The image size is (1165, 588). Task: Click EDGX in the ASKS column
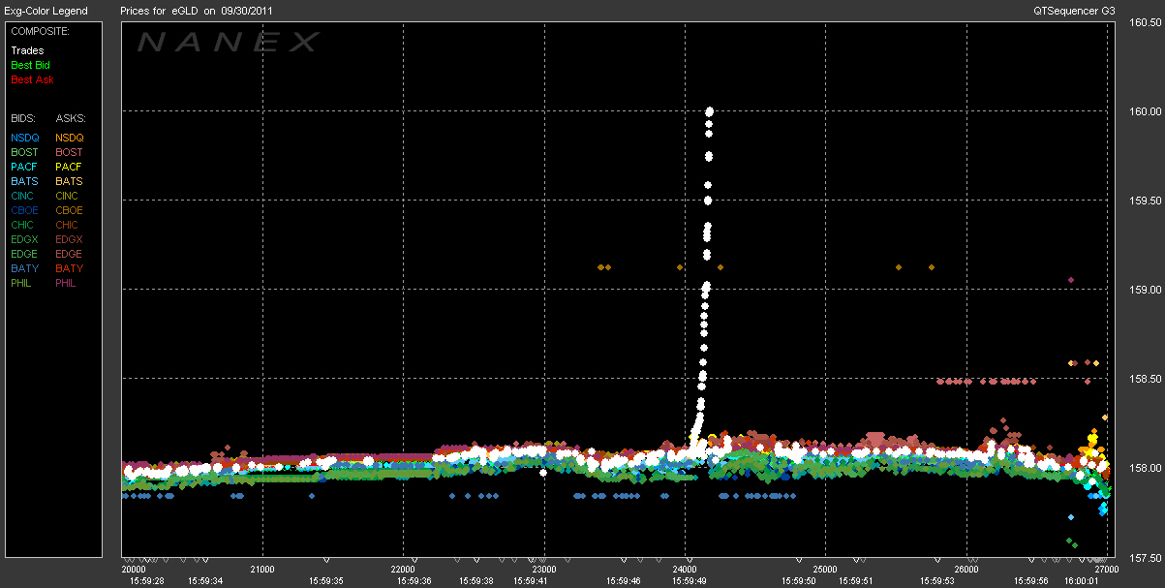pyautogui.click(x=71, y=239)
